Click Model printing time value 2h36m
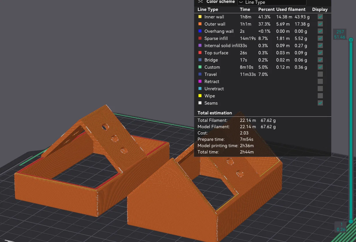The image size is (356, 242). [x=247, y=145]
